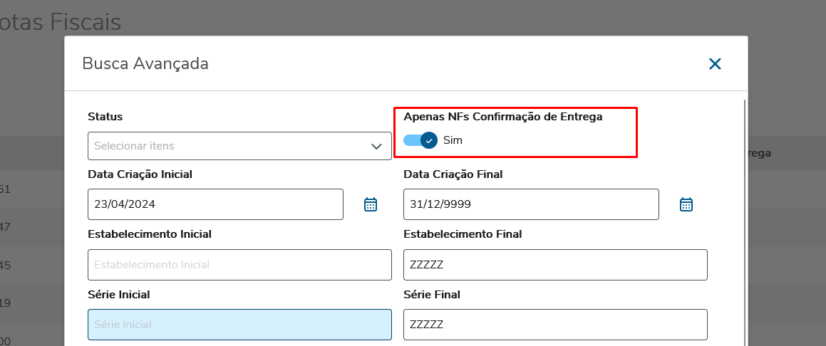Click the 'Sim' toggle label
Image resolution: width=826 pixels, height=346 pixels.
click(x=453, y=140)
